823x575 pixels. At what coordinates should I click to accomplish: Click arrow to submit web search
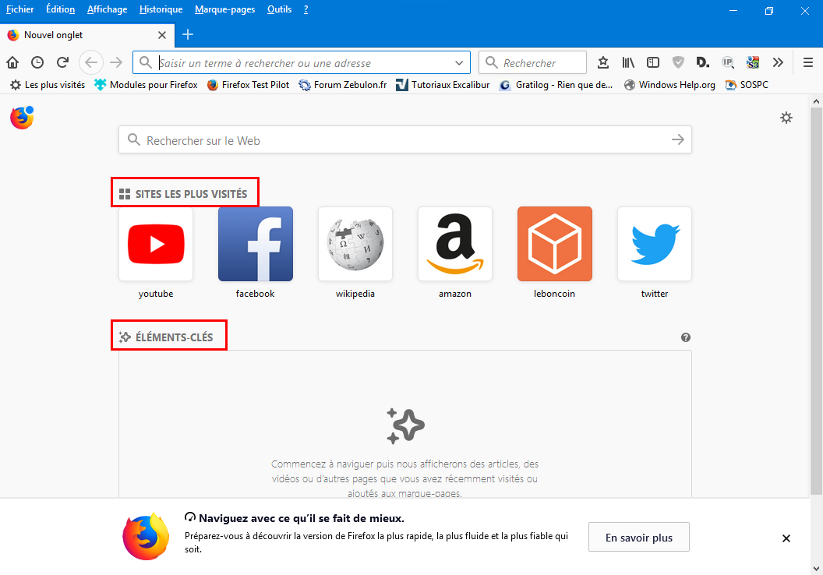[677, 139]
